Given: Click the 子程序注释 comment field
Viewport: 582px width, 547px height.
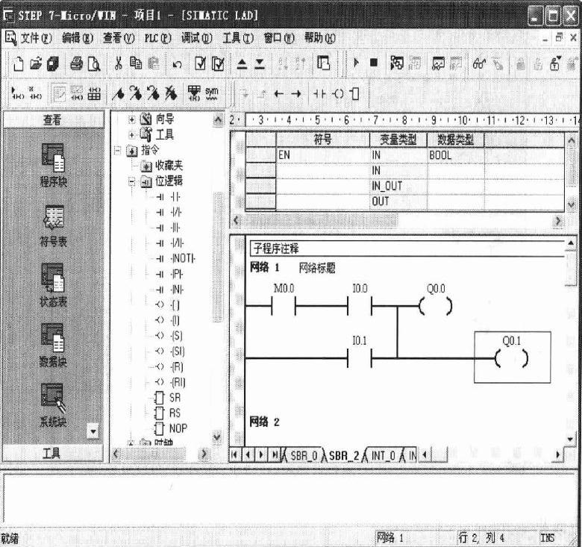Looking at the screenshot, I should 407,249.
